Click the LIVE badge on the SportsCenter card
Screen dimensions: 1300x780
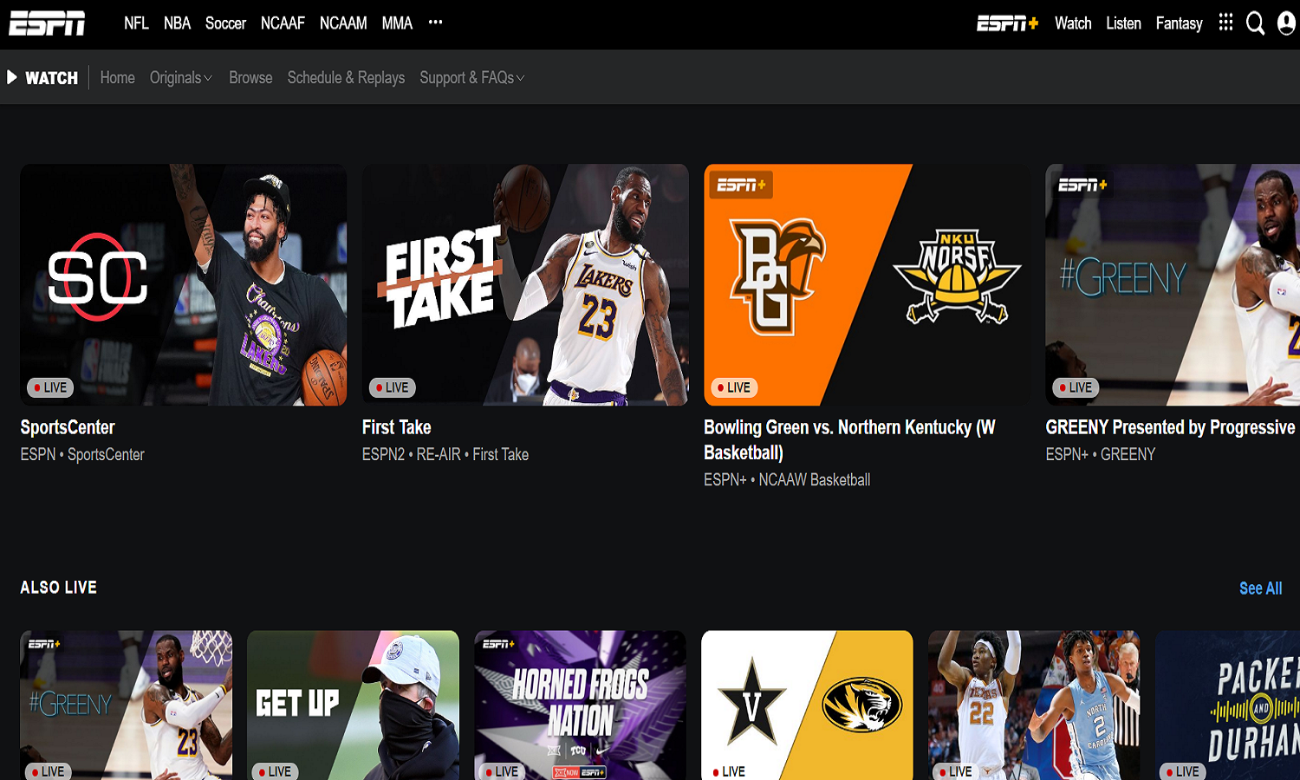(51, 387)
